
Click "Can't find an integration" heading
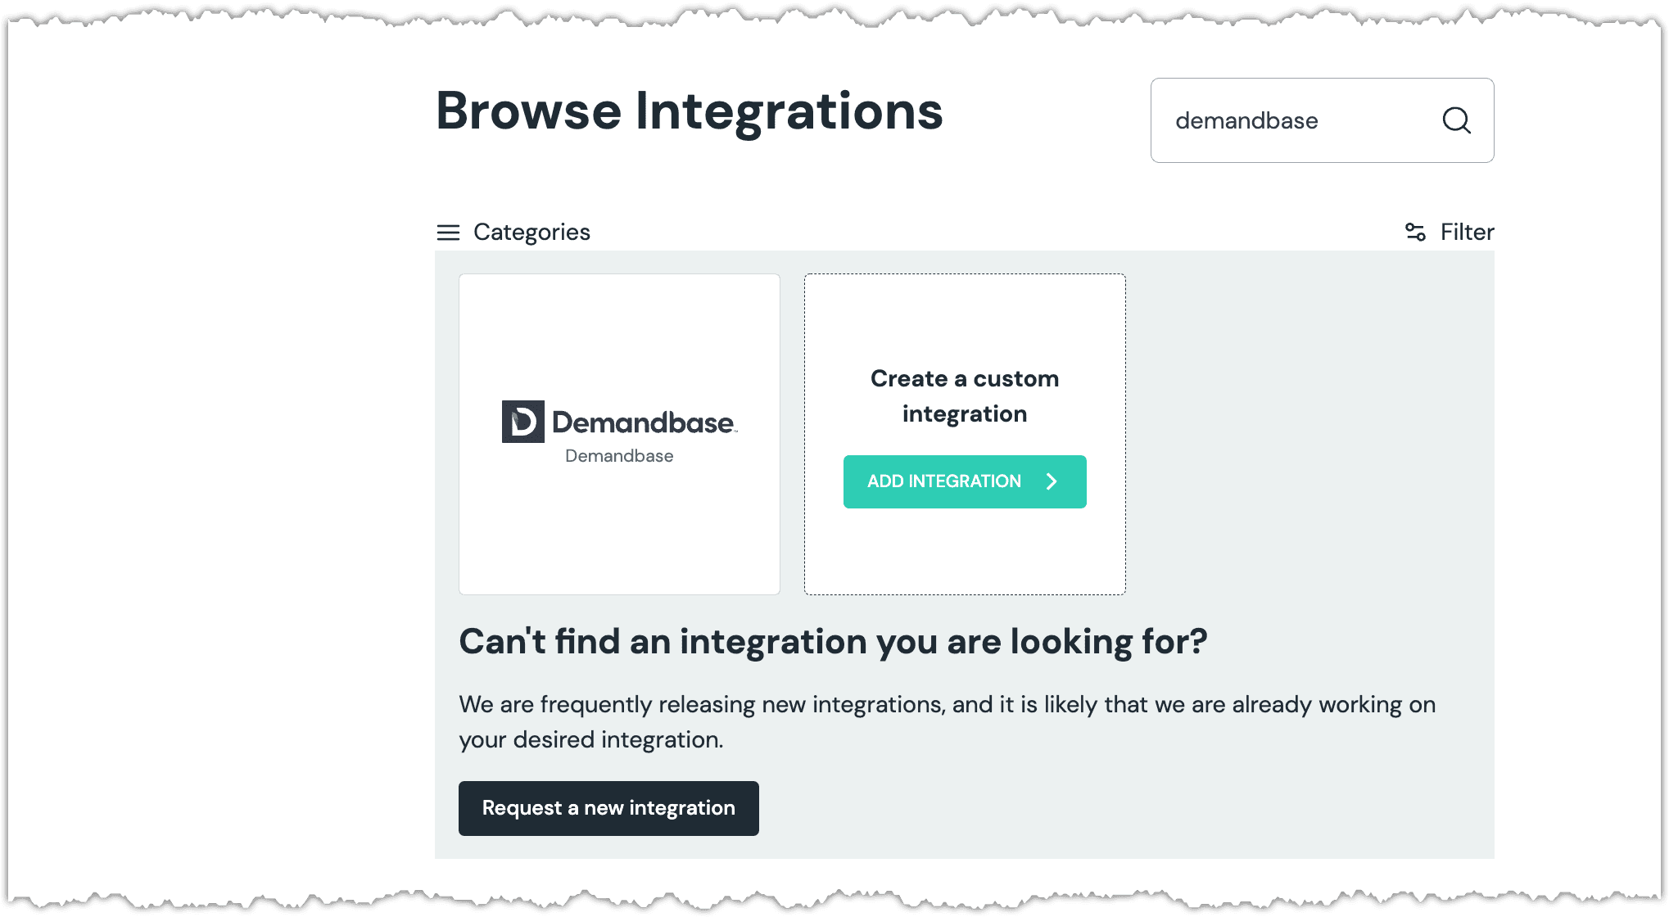pyautogui.click(x=833, y=641)
